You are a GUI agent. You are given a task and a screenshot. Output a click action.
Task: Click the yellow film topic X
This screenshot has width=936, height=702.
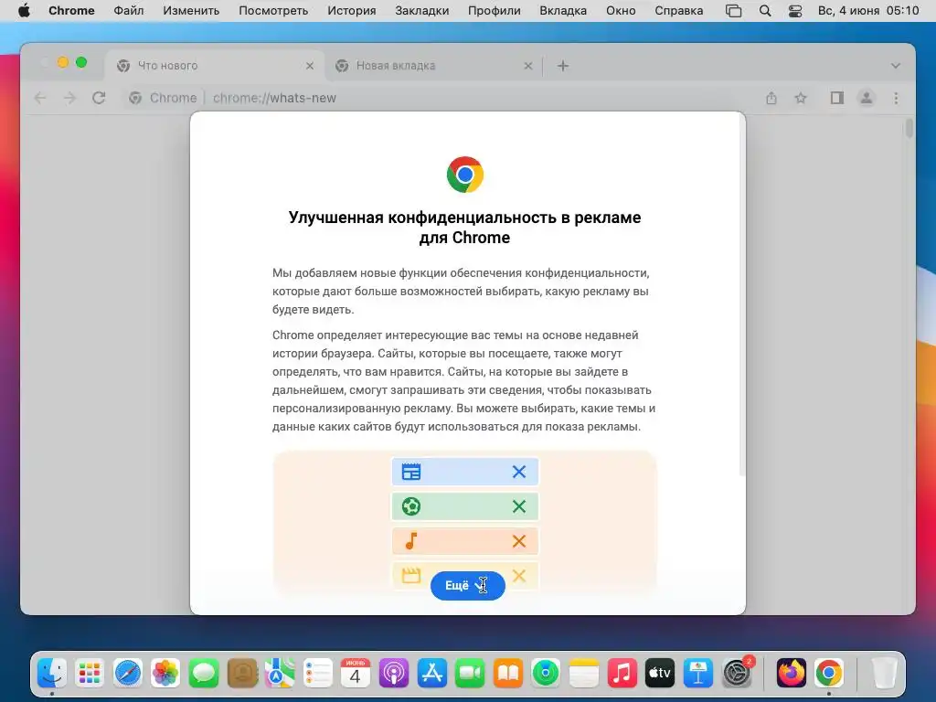[x=519, y=576]
